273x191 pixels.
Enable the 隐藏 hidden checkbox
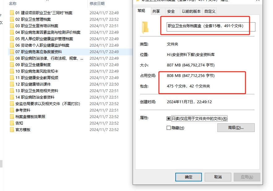[168, 128]
